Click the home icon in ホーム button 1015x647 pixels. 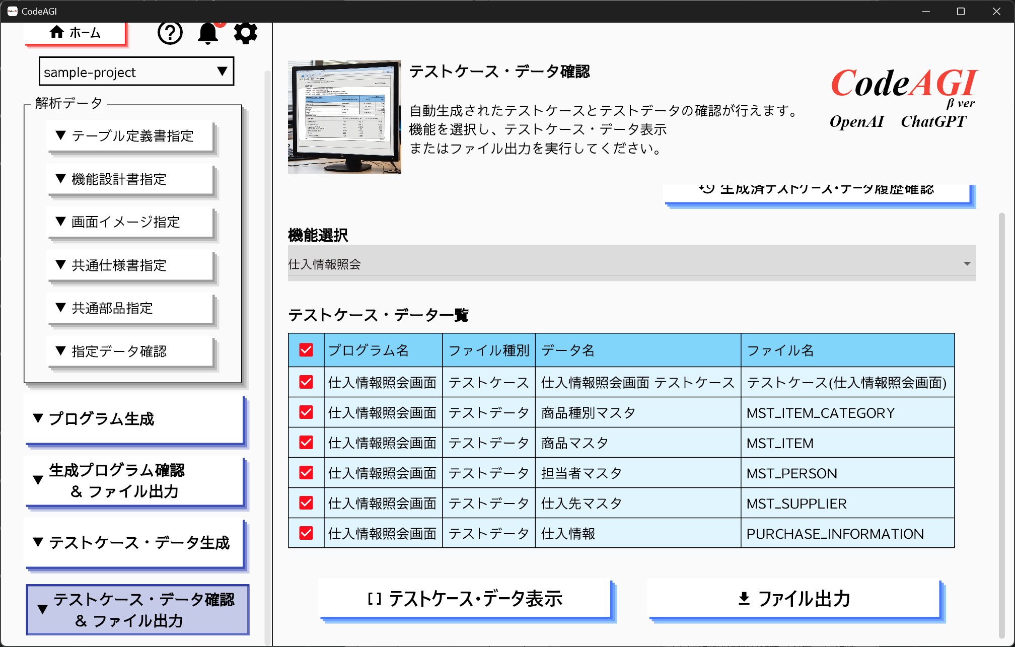click(56, 33)
